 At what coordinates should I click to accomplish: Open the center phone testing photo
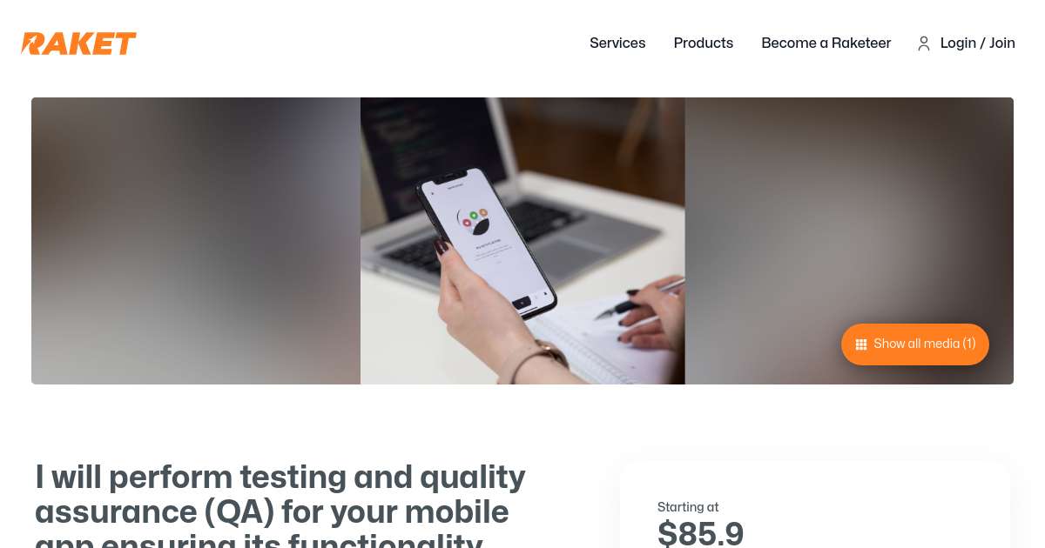(522, 241)
